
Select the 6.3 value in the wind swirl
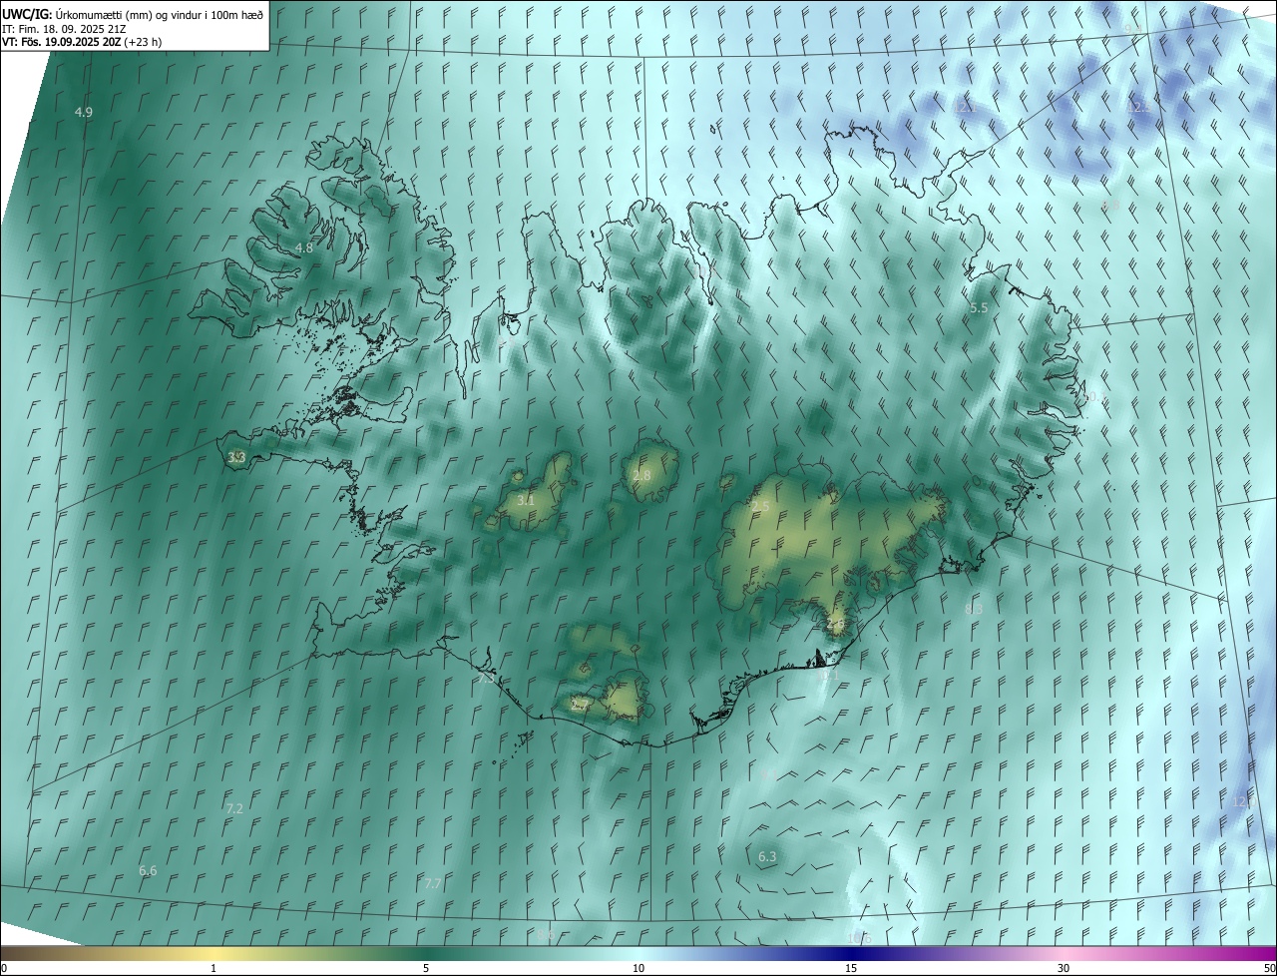click(767, 856)
